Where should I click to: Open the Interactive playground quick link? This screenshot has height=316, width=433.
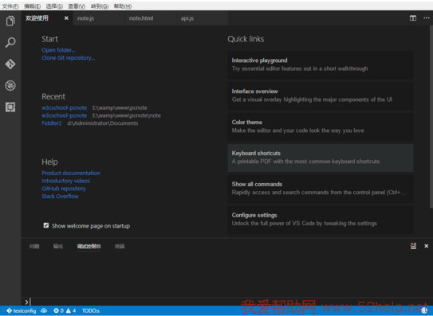coord(321,65)
